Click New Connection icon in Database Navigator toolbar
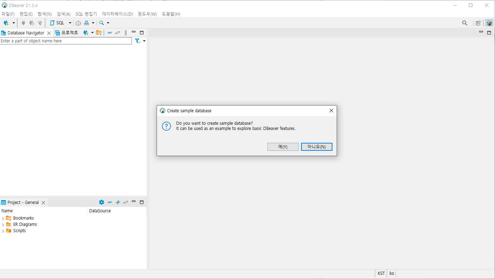 [x=86, y=33]
